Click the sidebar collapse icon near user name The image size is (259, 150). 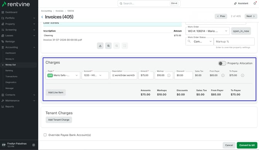point(34,145)
